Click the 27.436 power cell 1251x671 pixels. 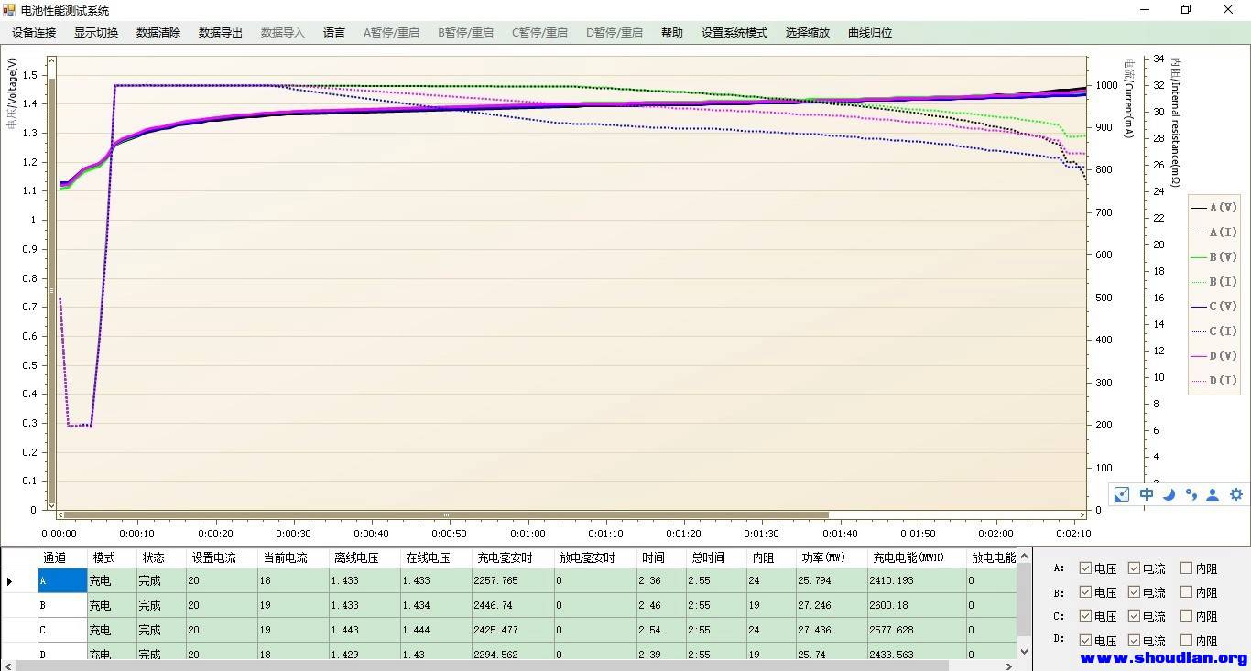click(x=832, y=630)
